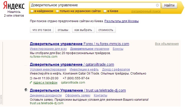
Task: Open the Яндекс logo homepage
Action: pyautogui.click(x=14, y=6)
